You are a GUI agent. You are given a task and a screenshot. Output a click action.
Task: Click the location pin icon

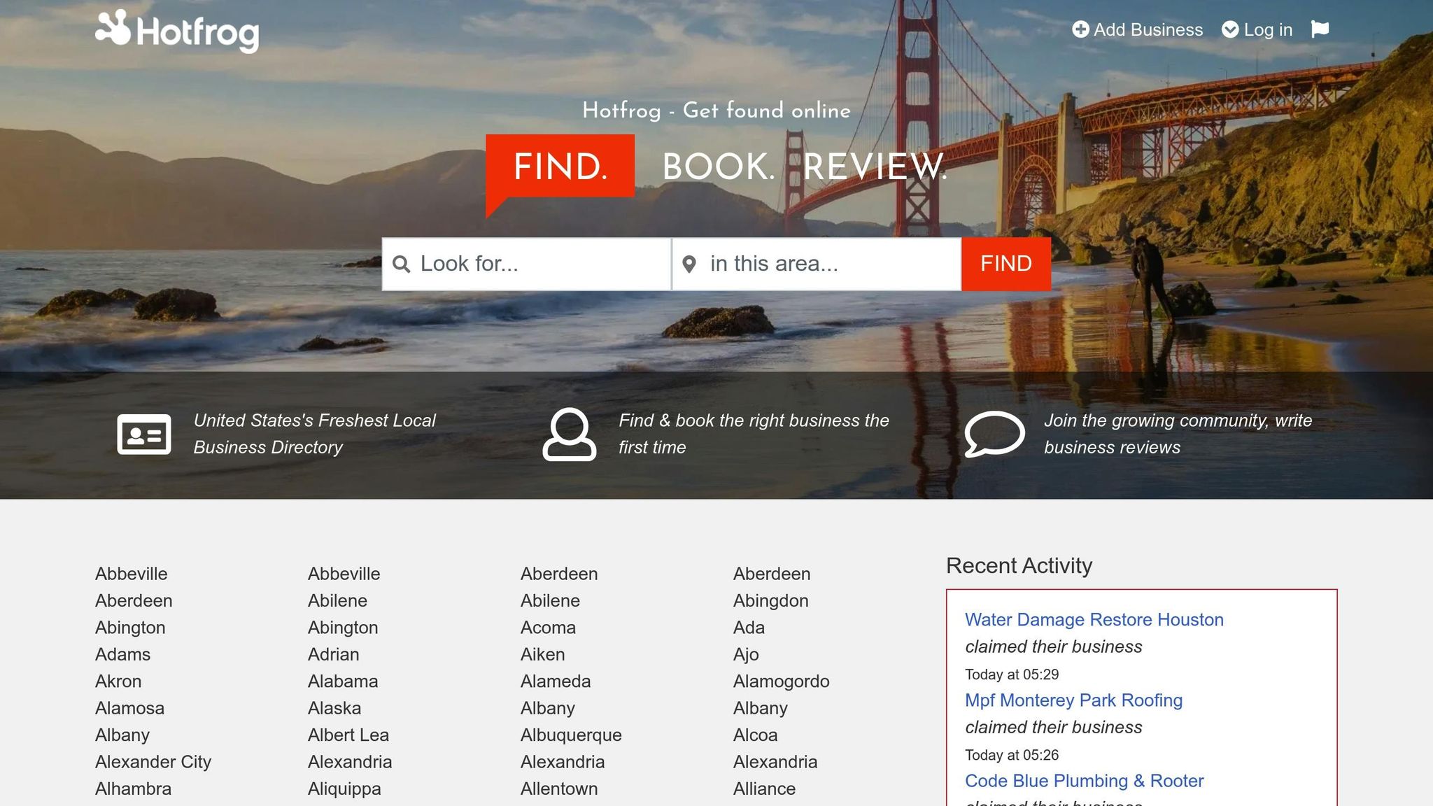[x=689, y=264]
